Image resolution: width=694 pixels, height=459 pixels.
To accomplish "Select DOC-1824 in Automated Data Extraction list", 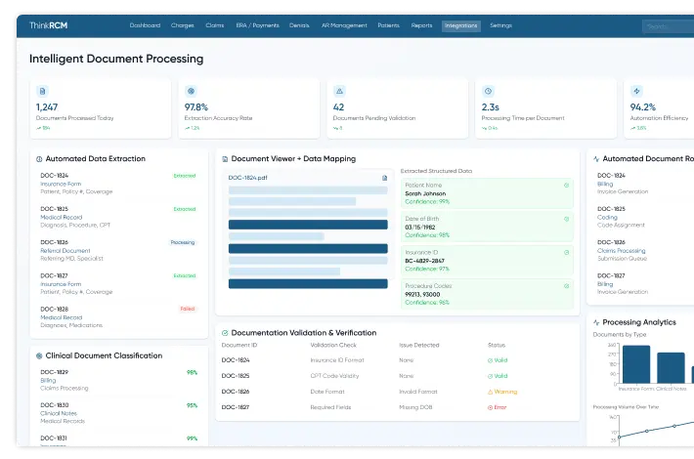I will pos(118,184).
